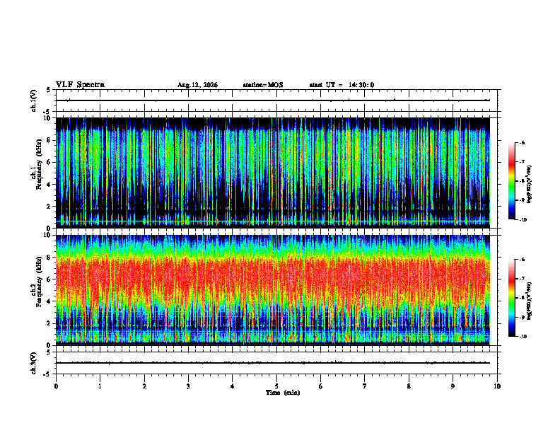Viewport: 560px width, 433px height.
Task: Click the time axis tick label "10"
Action: [497, 386]
